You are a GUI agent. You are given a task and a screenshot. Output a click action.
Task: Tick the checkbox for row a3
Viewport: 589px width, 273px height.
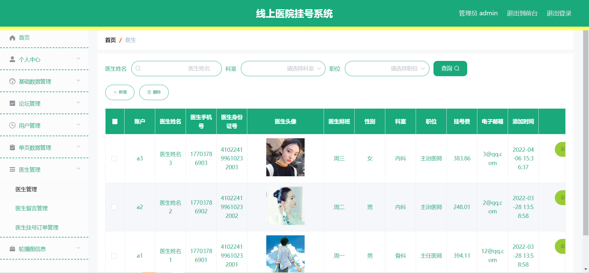pyautogui.click(x=114, y=159)
